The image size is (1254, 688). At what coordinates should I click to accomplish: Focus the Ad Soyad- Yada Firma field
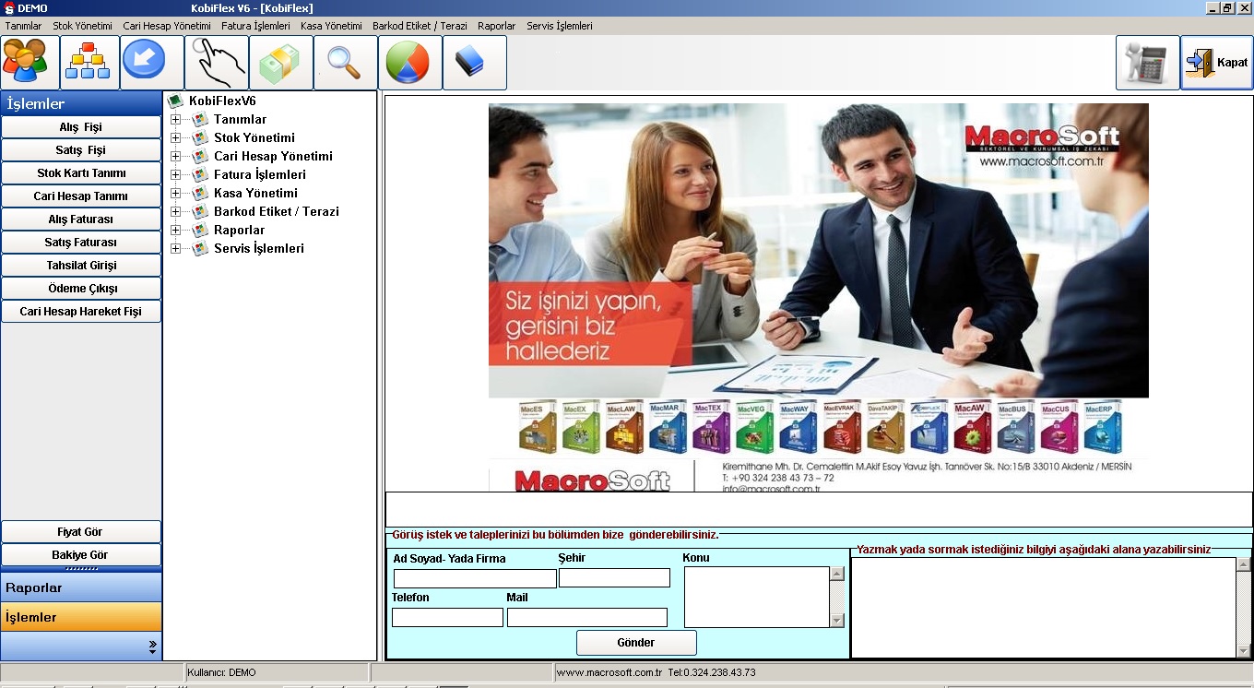pyautogui.click(x=475, y=578)
